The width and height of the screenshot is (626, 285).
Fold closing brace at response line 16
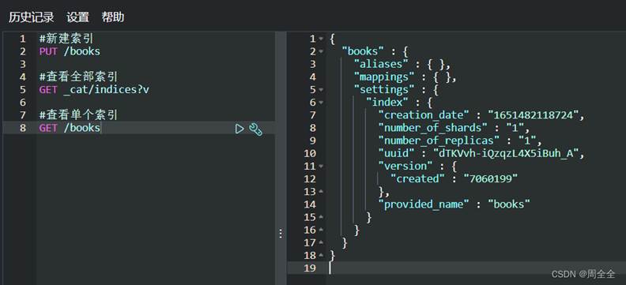321,230
